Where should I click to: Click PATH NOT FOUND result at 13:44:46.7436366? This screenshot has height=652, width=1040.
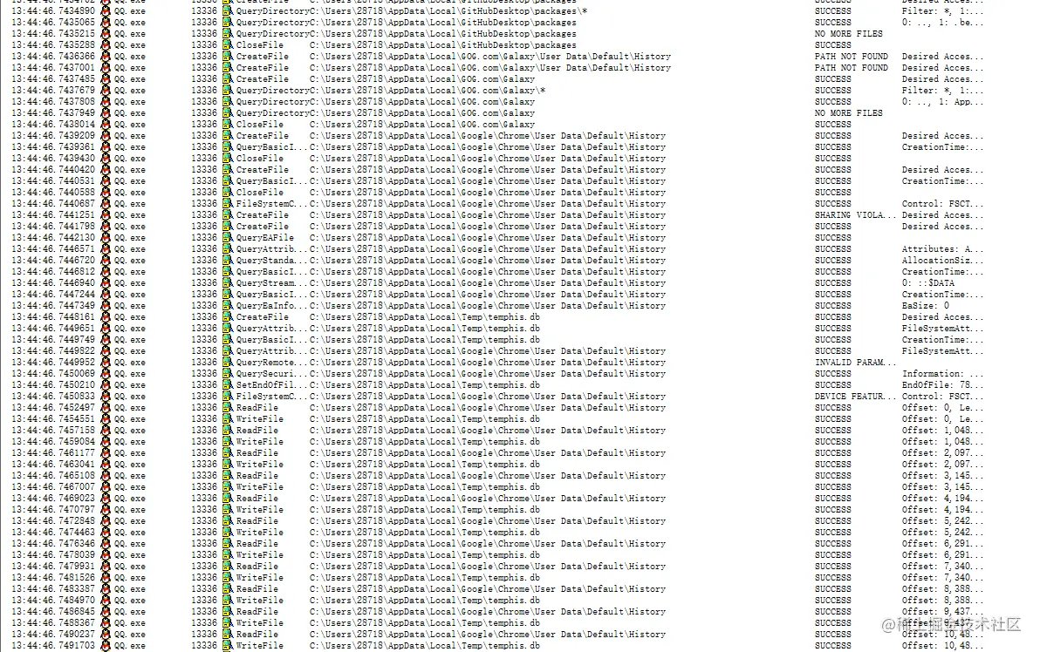click(x=851, y=57)
